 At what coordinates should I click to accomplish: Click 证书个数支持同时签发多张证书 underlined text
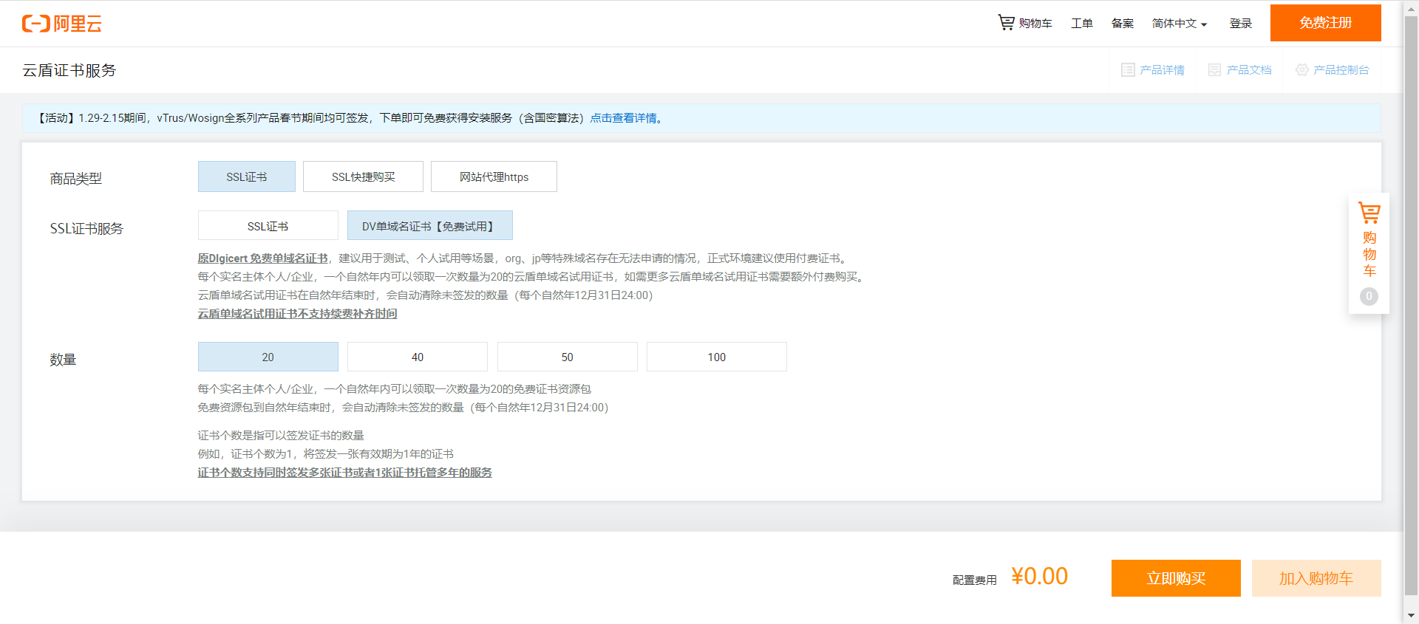pyautogui.click(x=344, y=473)
